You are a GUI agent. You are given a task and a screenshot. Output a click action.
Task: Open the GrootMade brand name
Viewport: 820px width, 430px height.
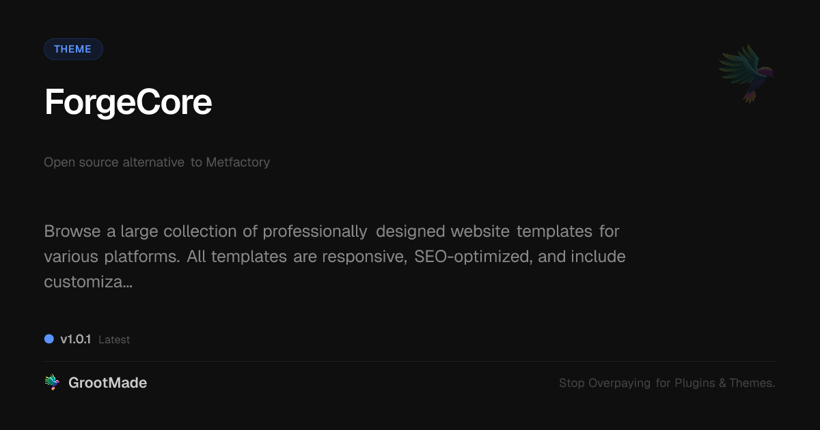(107, 383)
